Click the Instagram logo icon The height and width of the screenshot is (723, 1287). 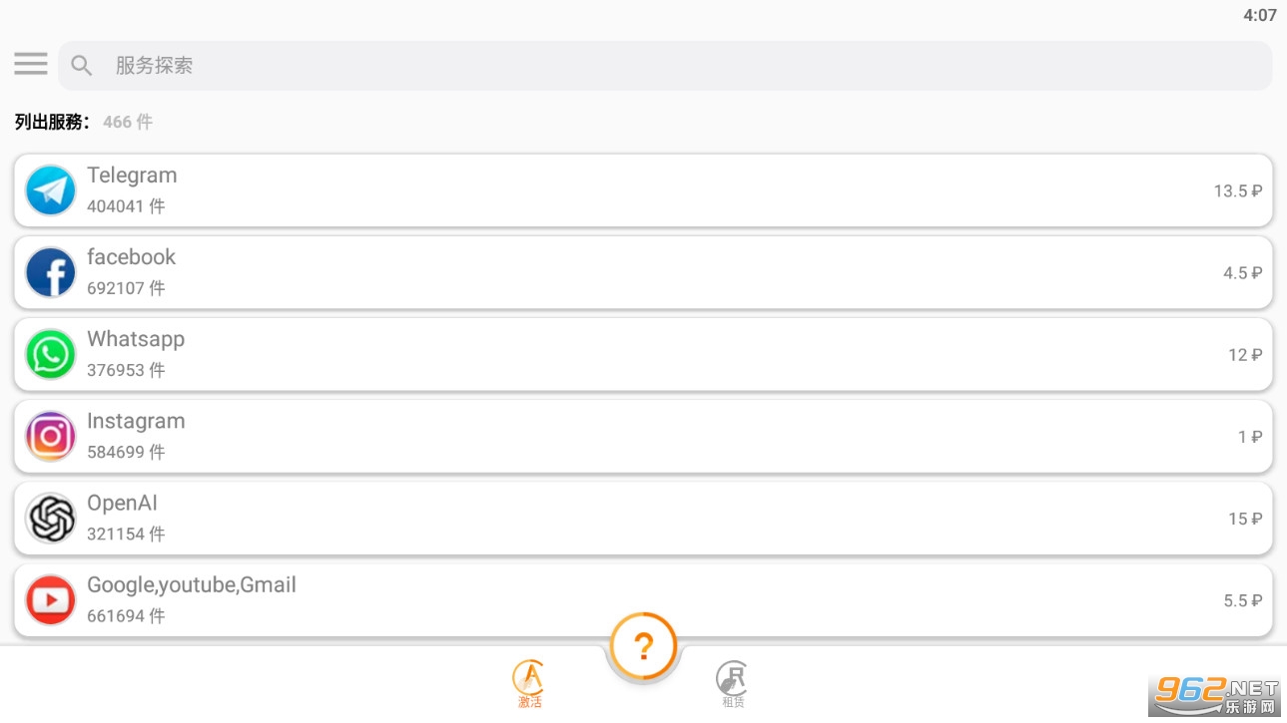[51, 437]
